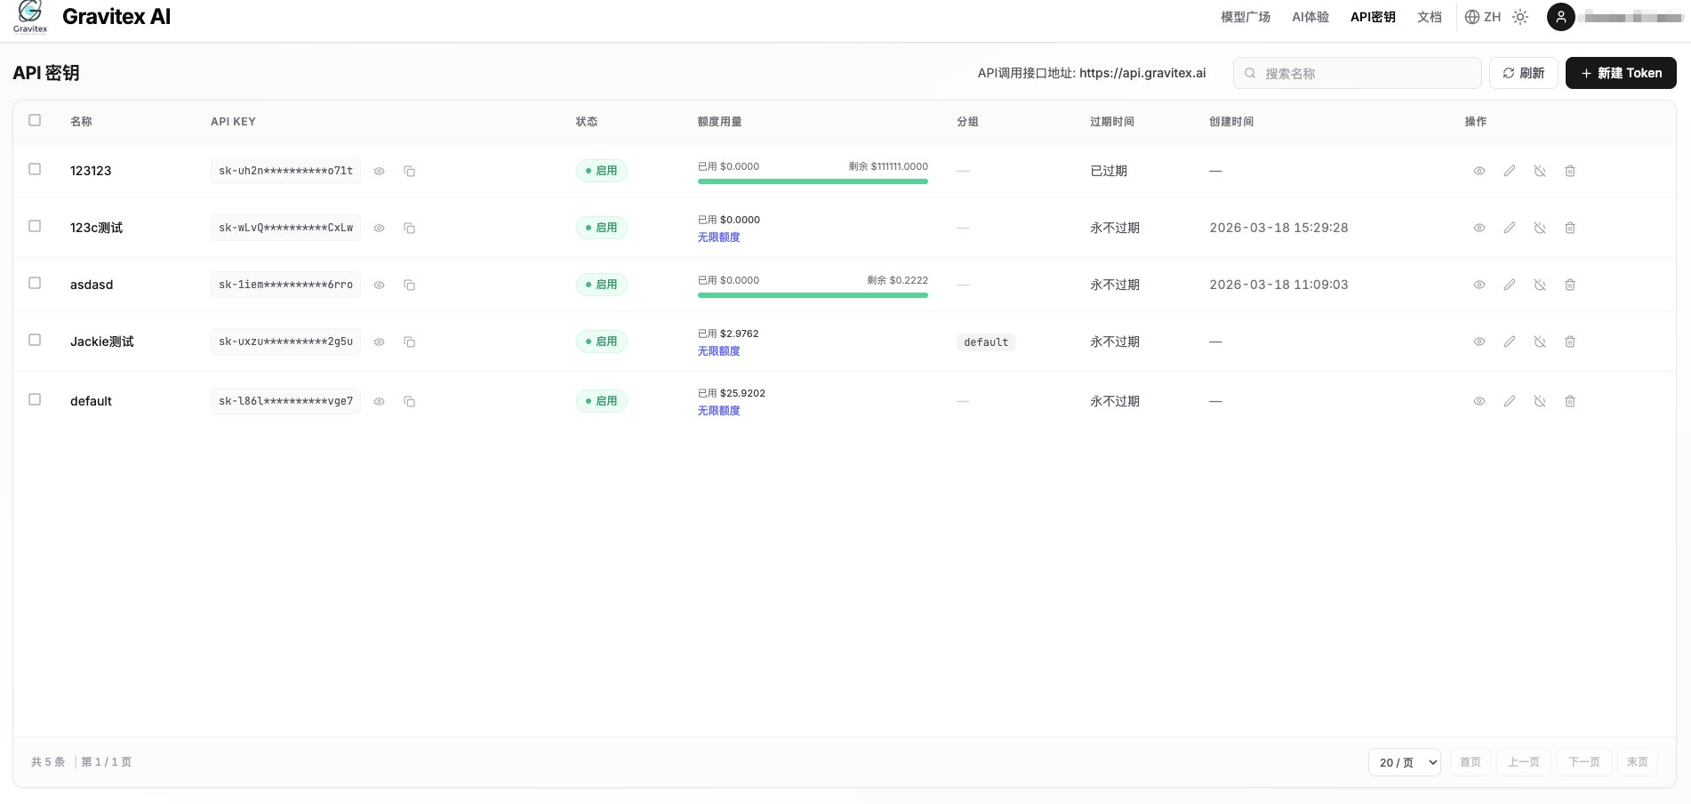Disable the asdasd token
1691x804 pixels.
[x=1540, y=285]
